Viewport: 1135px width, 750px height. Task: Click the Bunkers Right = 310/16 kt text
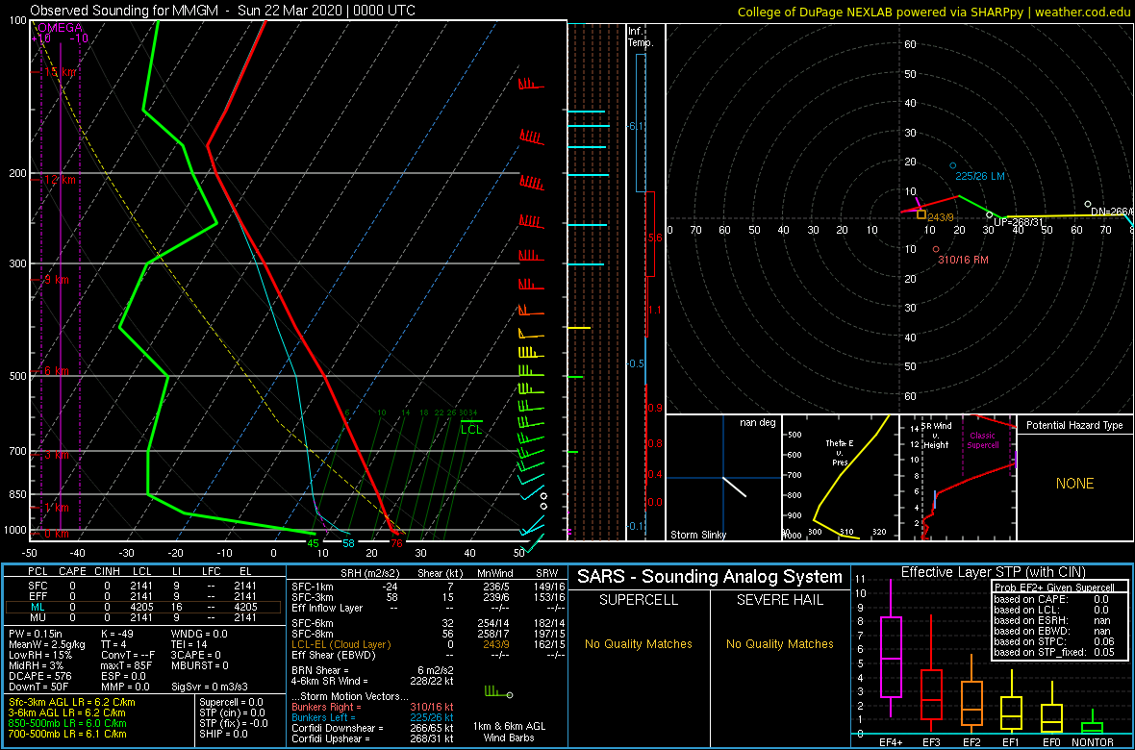(373, 708)
